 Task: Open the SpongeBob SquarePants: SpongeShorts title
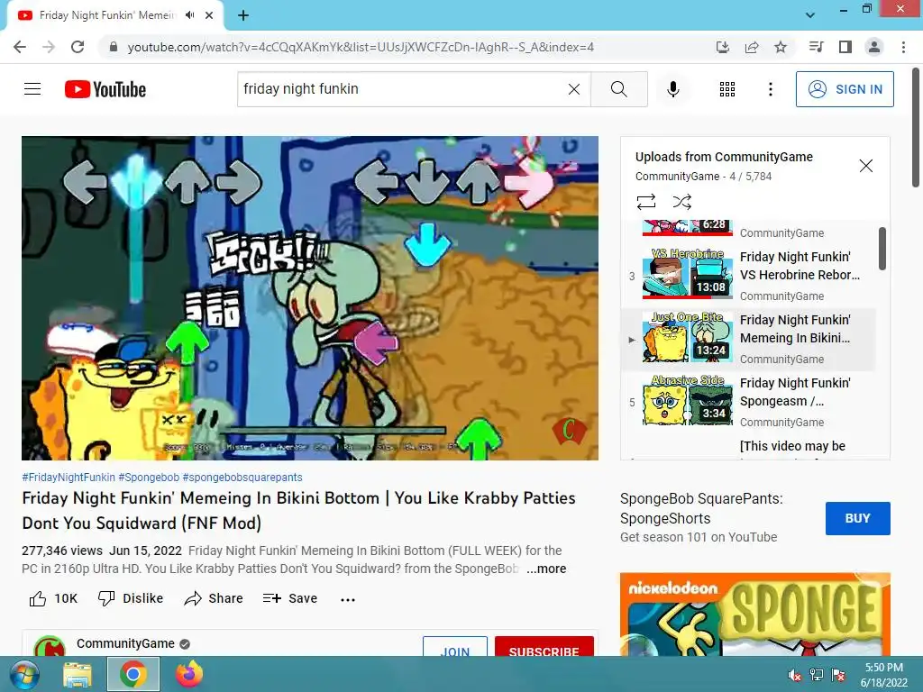pos(701,508)
